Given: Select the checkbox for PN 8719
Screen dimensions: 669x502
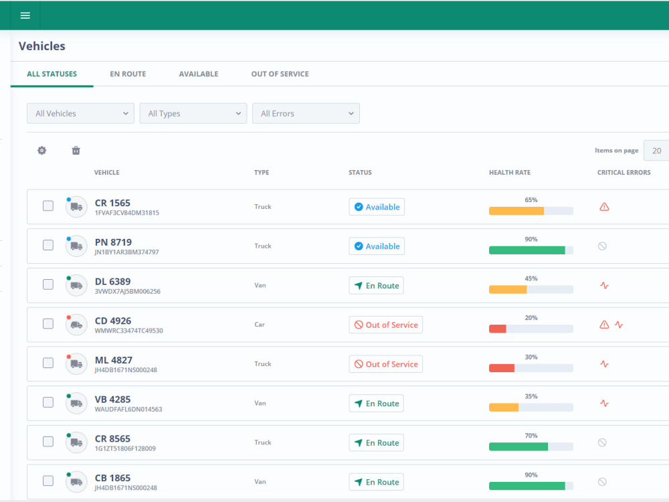Looking at the screenshot, I should click(48, 245).
